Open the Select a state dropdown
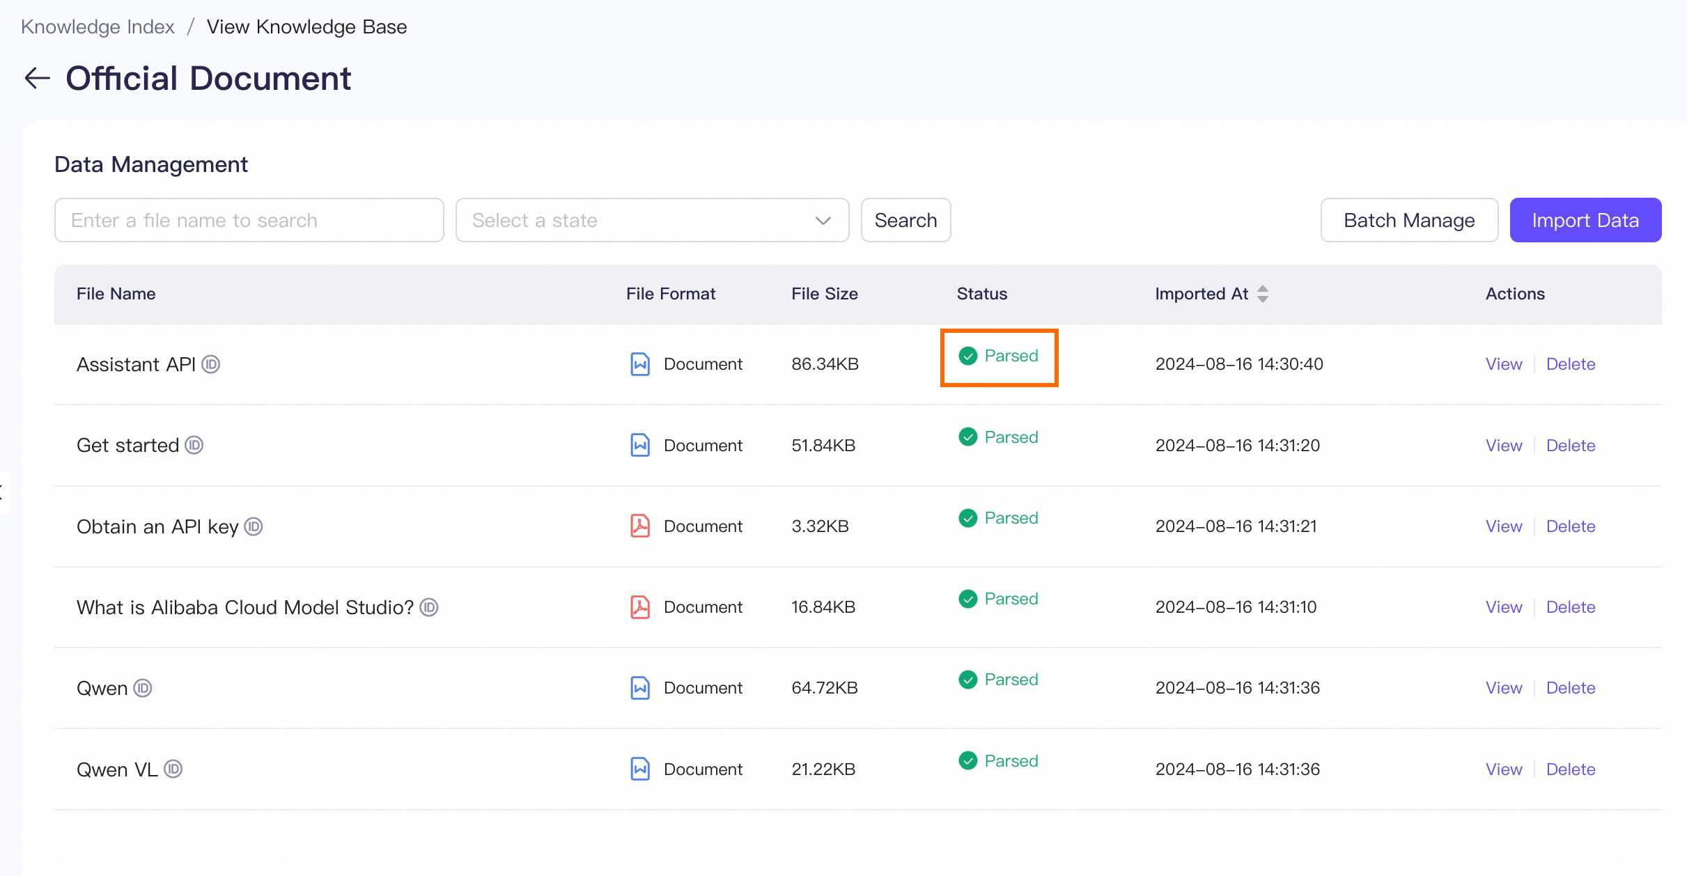 pos(652,220)
